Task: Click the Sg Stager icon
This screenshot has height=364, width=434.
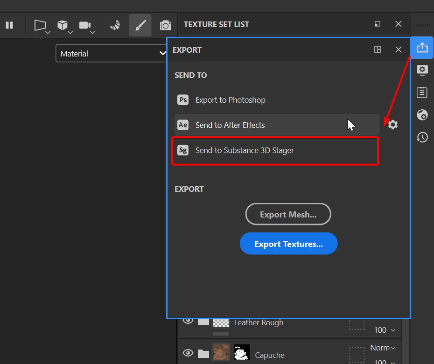Action: tap(183, 150)
